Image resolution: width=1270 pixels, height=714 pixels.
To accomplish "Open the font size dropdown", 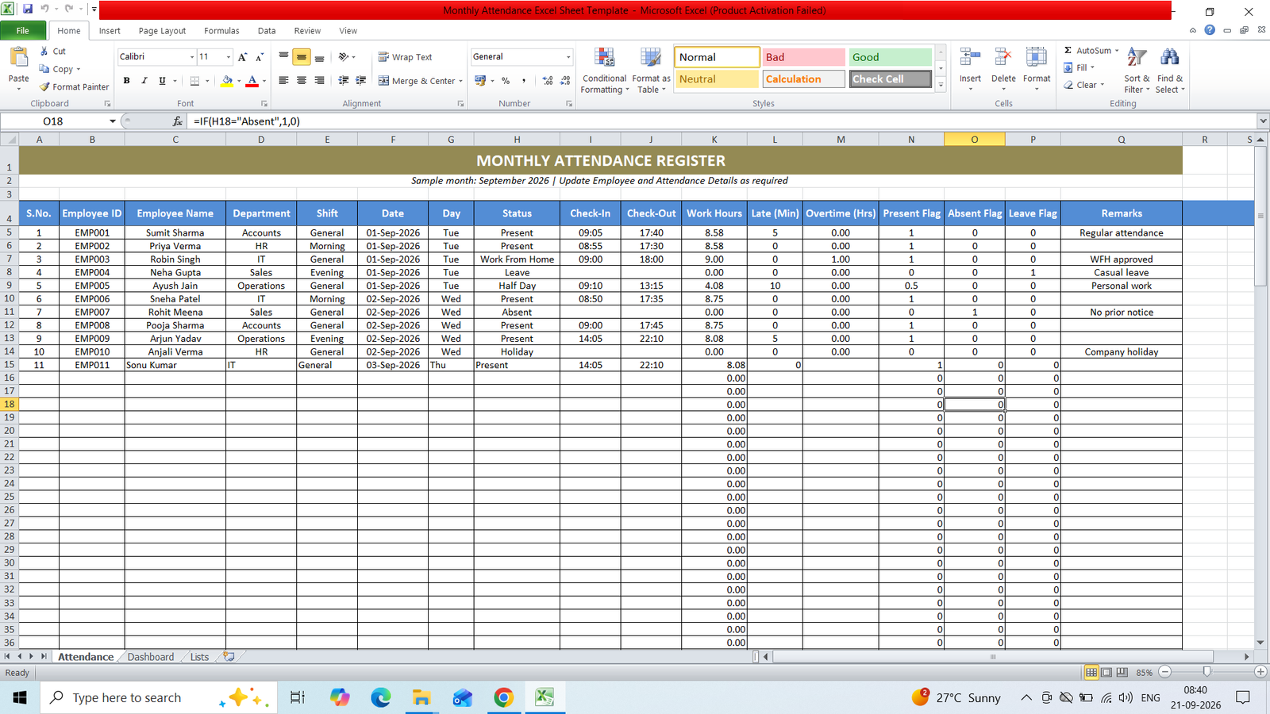I will 229,57.
